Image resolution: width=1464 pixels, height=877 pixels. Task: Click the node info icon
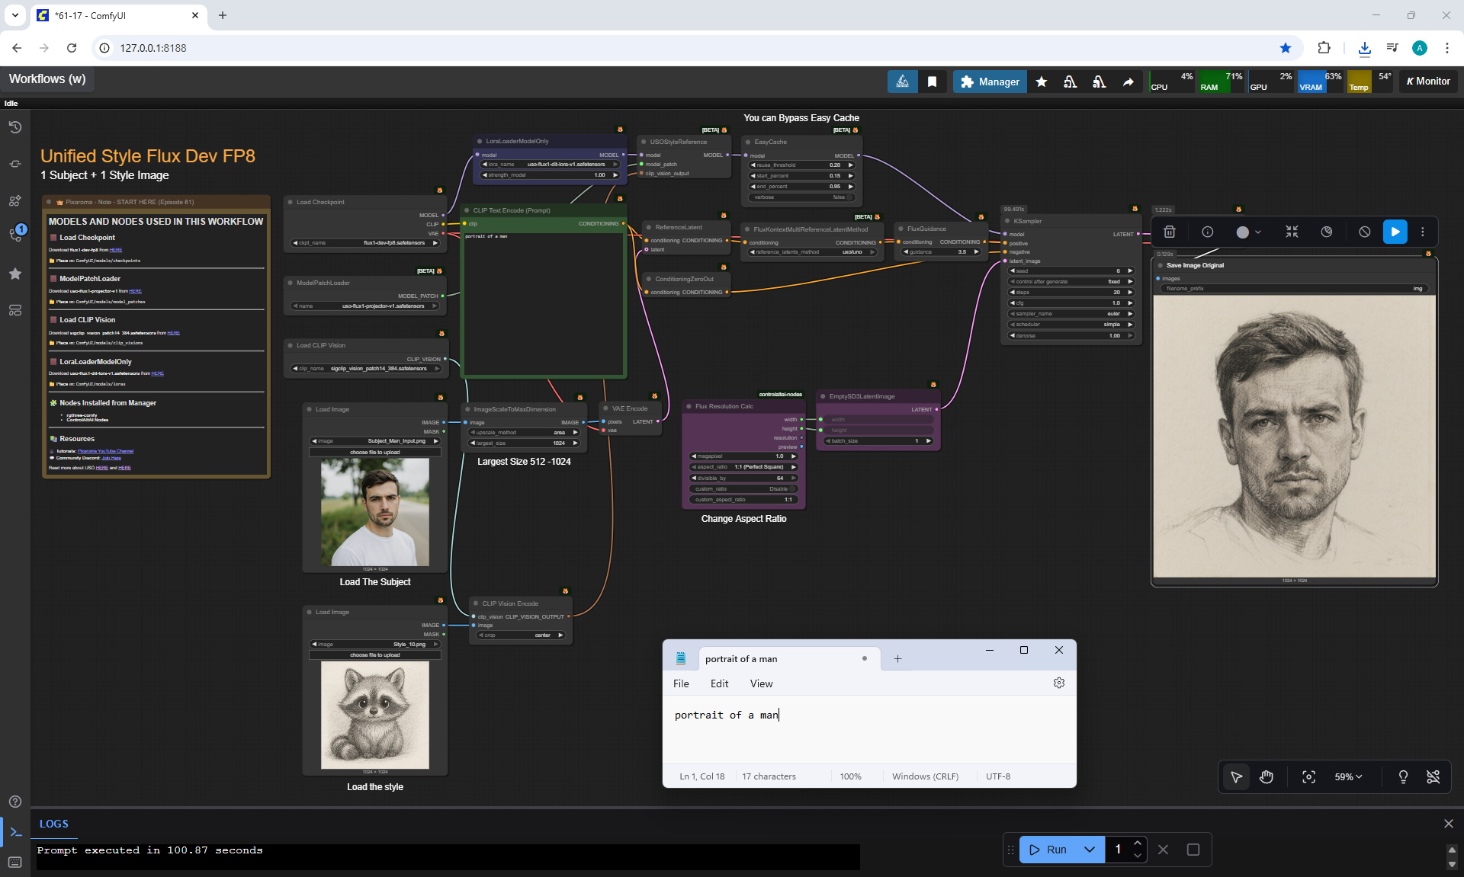(1208, 232)
